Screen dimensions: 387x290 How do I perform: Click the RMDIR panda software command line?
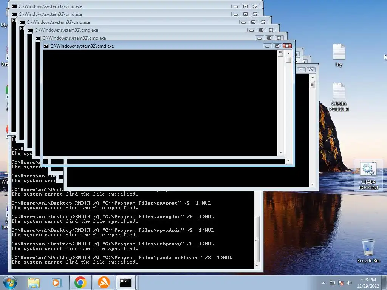[122, 258]
